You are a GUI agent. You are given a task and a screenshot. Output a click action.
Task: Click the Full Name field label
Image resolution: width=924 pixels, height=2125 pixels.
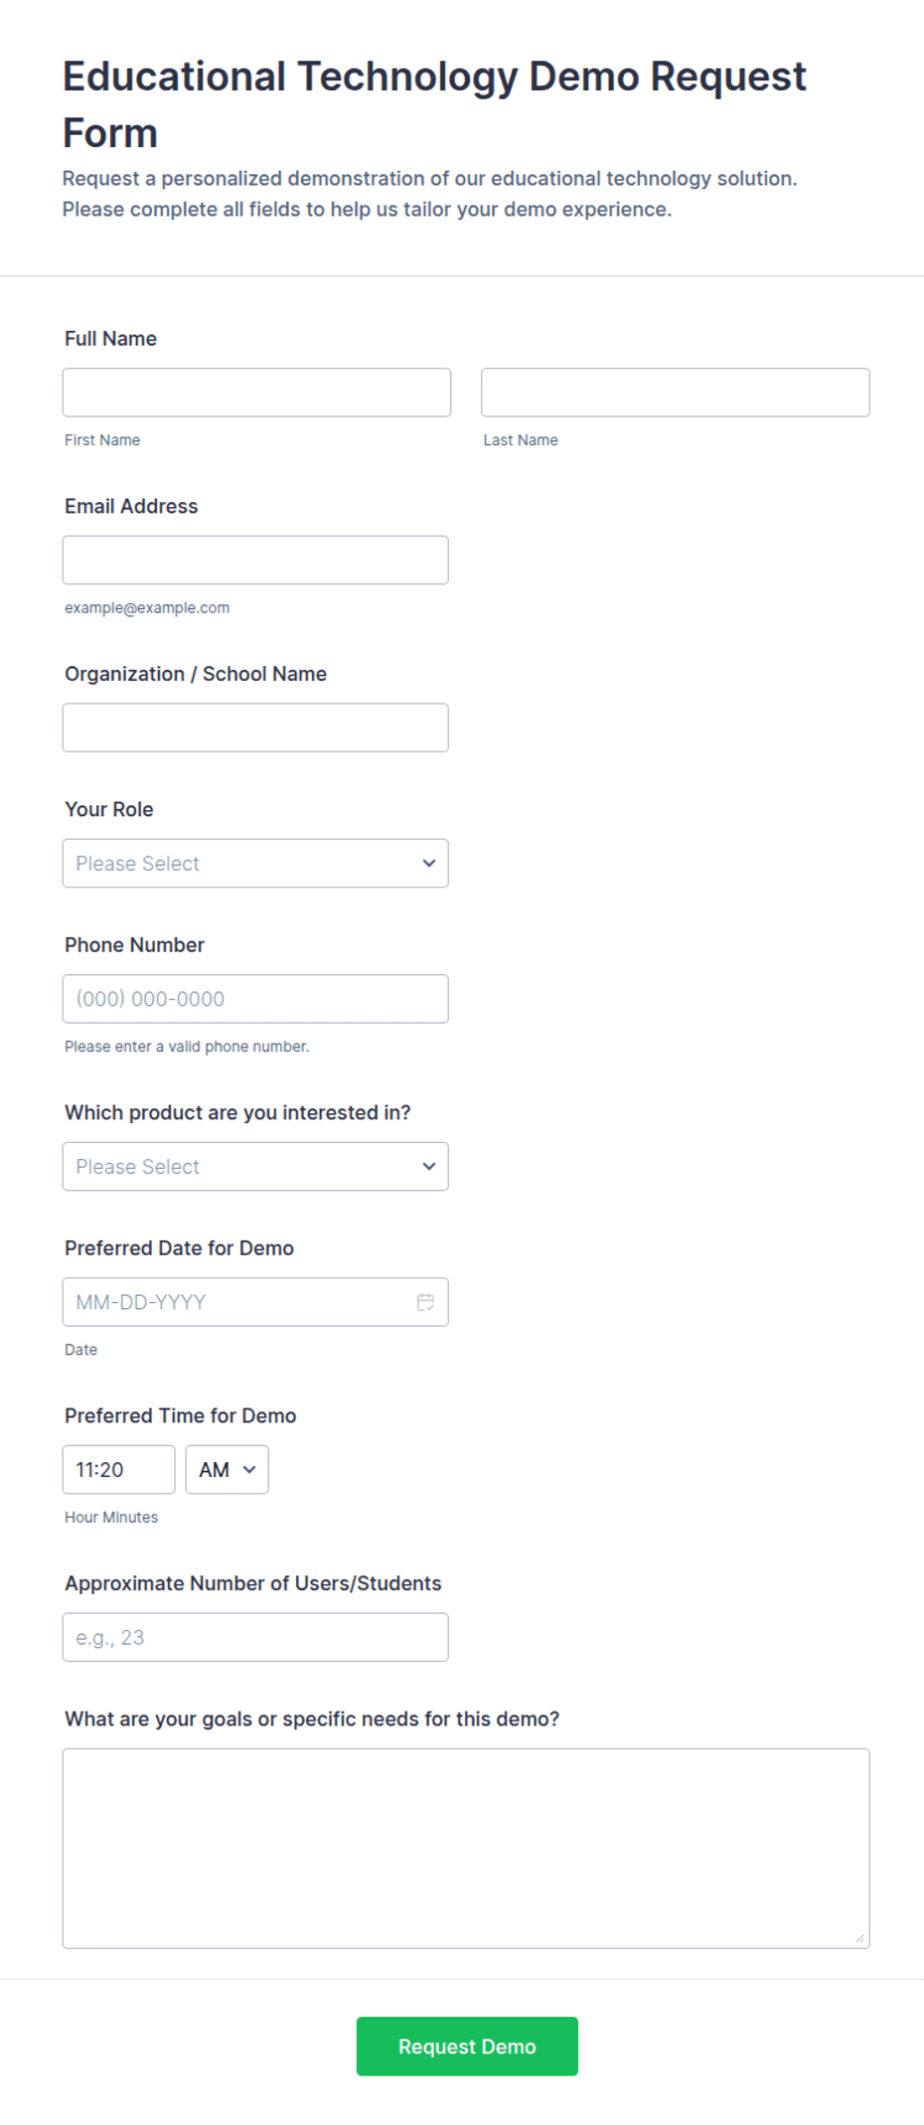110,339
